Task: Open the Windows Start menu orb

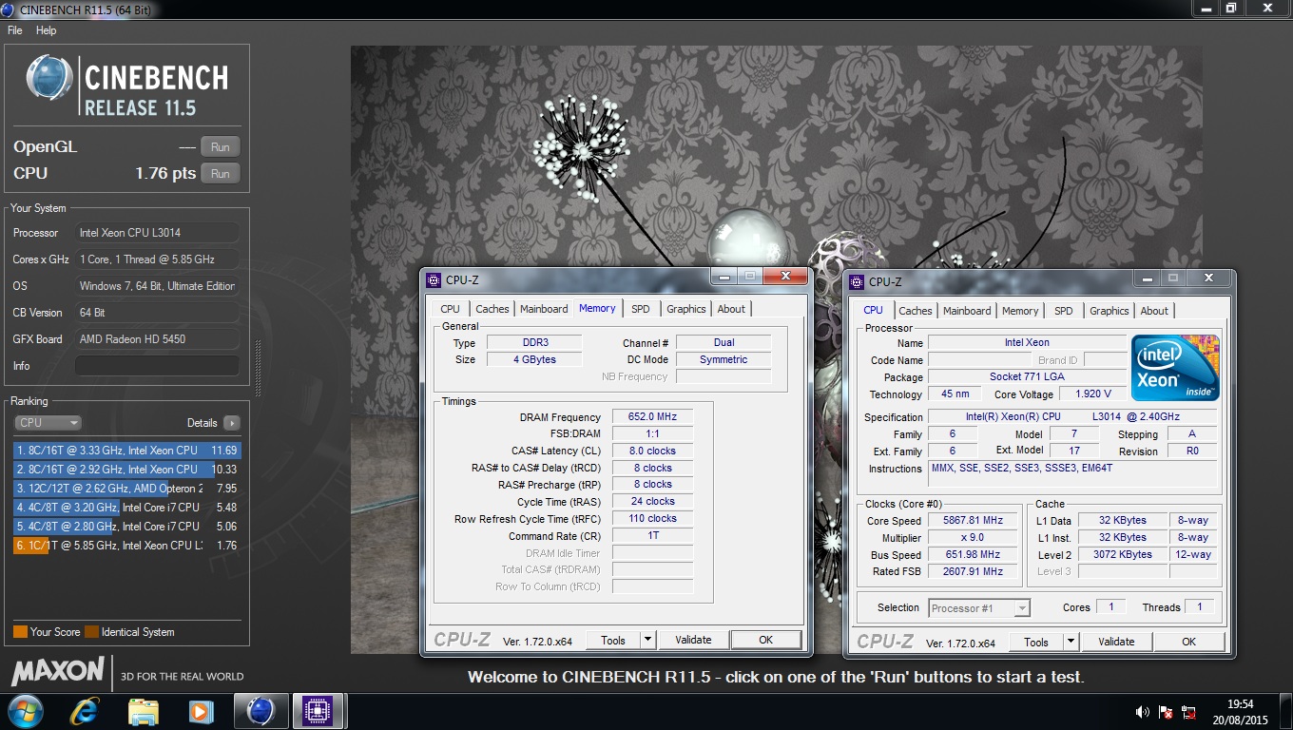Action: [24, 711]
